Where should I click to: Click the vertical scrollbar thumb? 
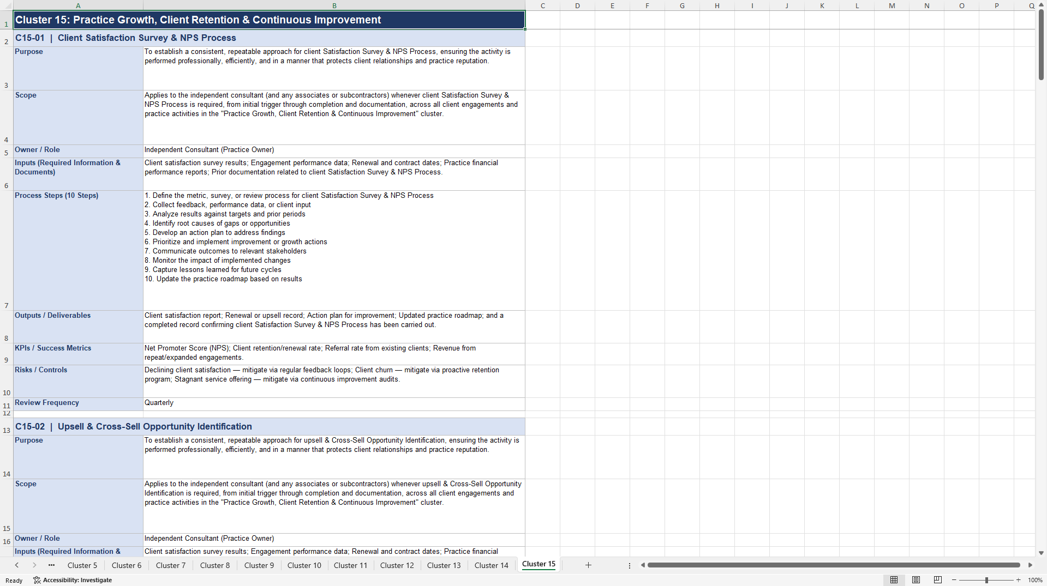(x=1041, y=45)
